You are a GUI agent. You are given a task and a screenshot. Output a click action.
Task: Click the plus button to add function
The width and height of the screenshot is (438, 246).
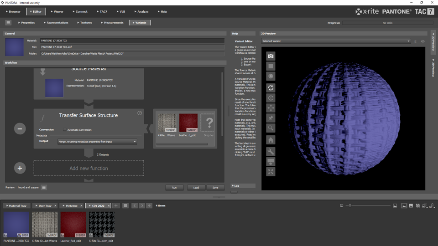tap(20, 168)
